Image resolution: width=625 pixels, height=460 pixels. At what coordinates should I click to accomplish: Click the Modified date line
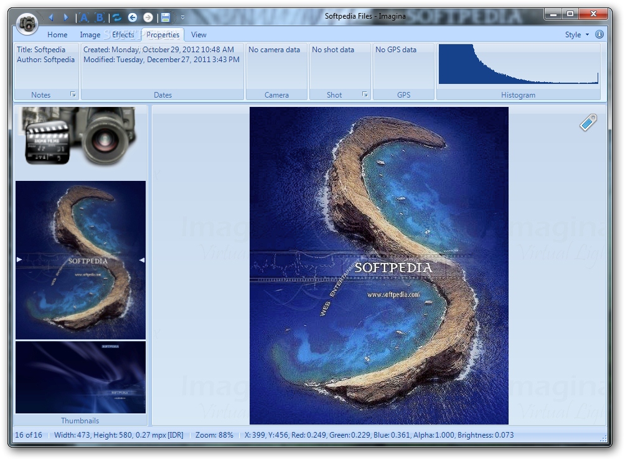161,59
